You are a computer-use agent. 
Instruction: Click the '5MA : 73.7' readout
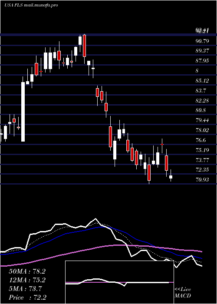click(25, 289)
